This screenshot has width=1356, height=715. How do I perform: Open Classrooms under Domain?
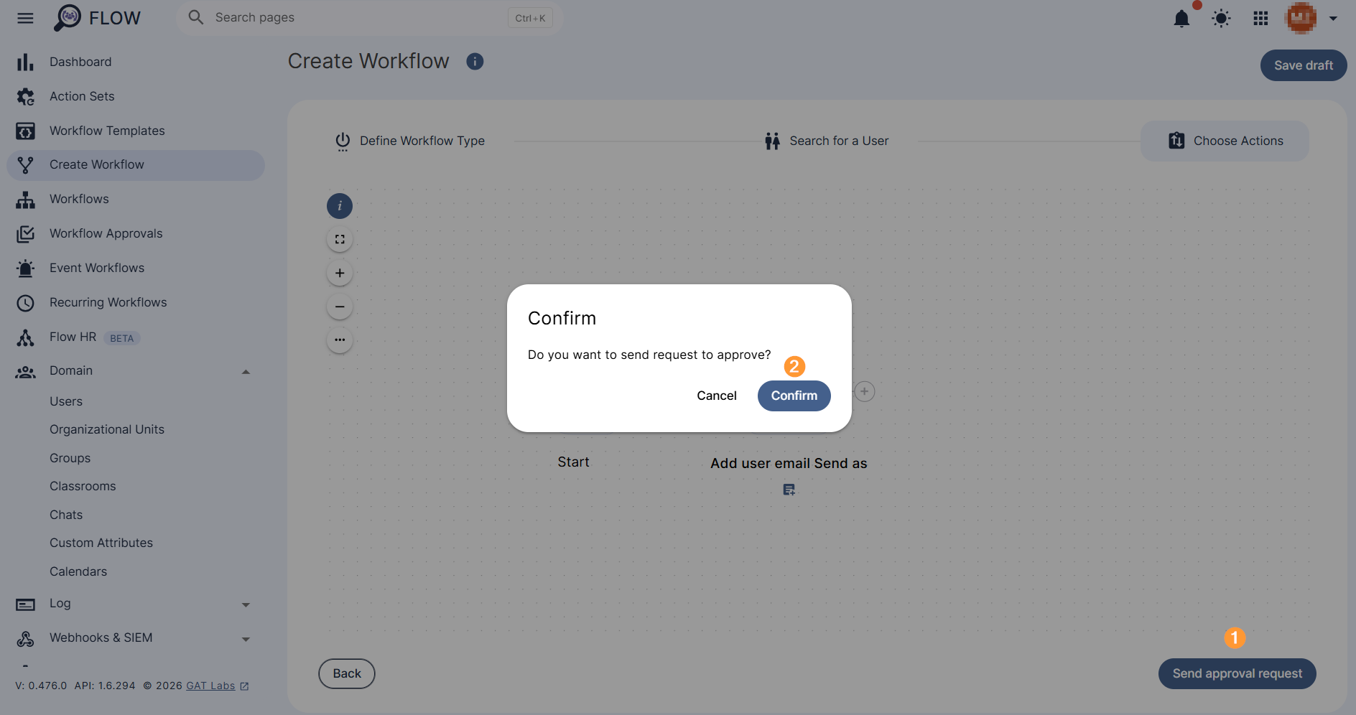(83, 486)
